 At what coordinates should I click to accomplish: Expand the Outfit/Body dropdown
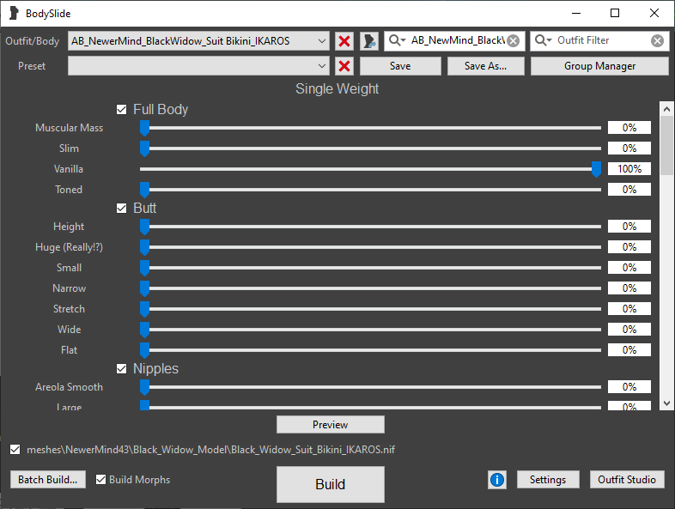(322, 41)
